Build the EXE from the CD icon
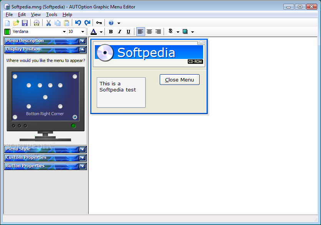This screenshot has width=321, height=225. (x=36, y=23)
